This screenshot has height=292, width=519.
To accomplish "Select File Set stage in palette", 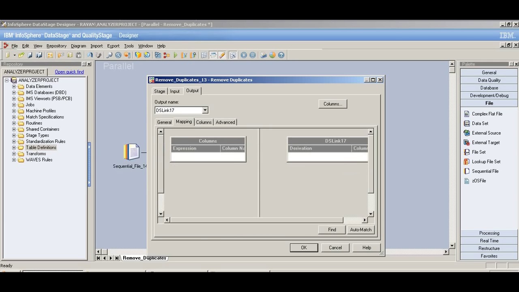I will coord(474,152).
